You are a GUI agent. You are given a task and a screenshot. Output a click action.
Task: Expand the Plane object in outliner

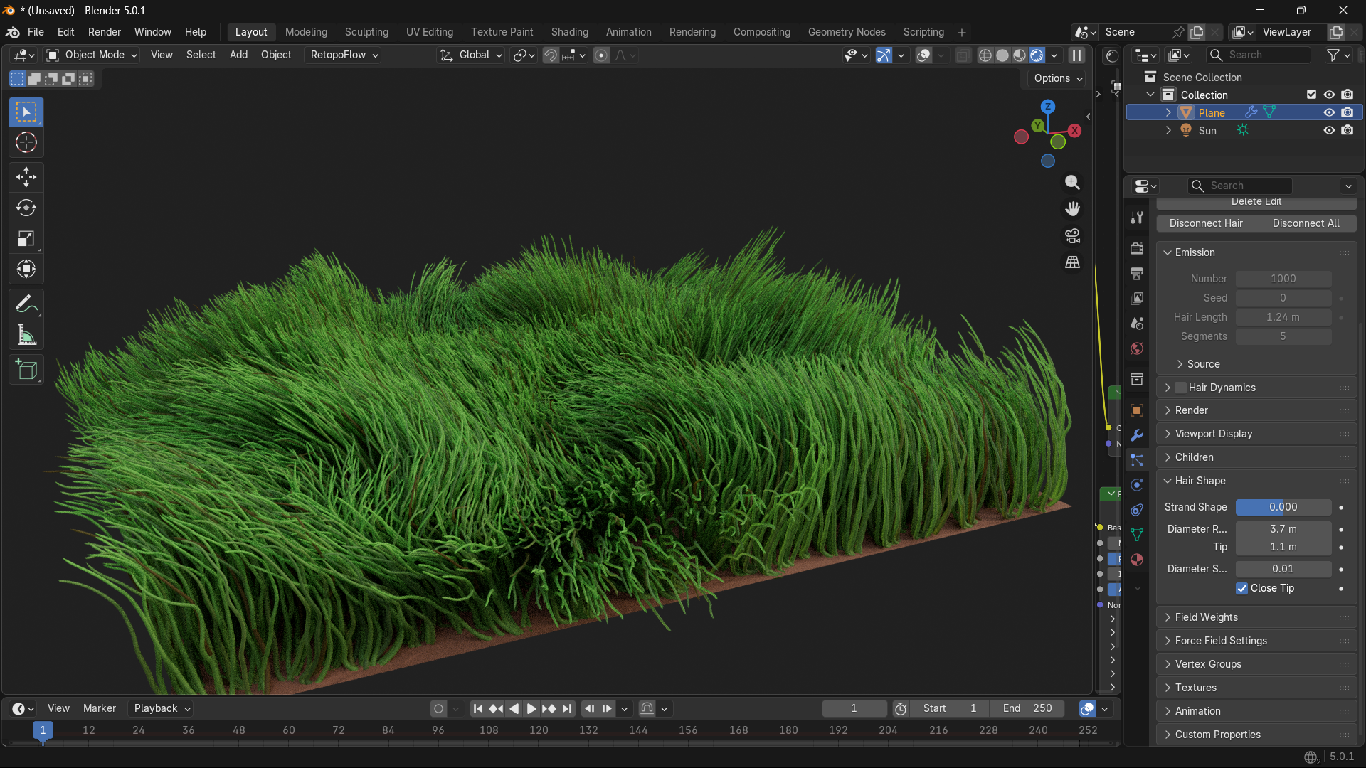click(1168, 112)
